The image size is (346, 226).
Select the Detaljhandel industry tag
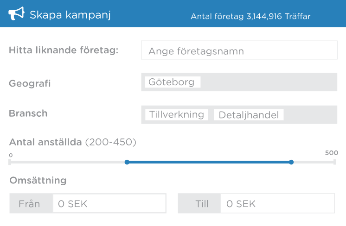(249, 115)
